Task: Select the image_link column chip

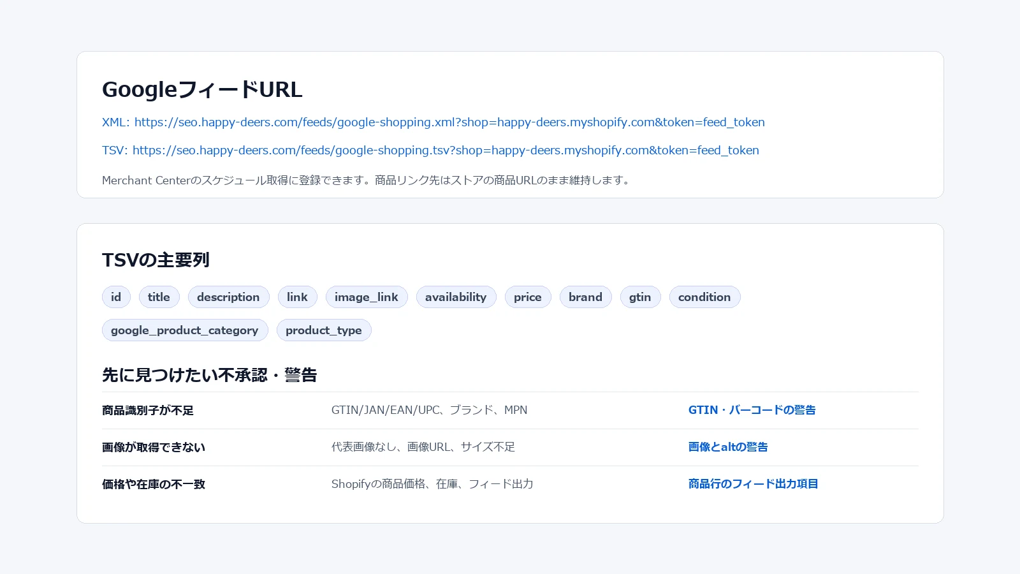Action: (367, 297)
